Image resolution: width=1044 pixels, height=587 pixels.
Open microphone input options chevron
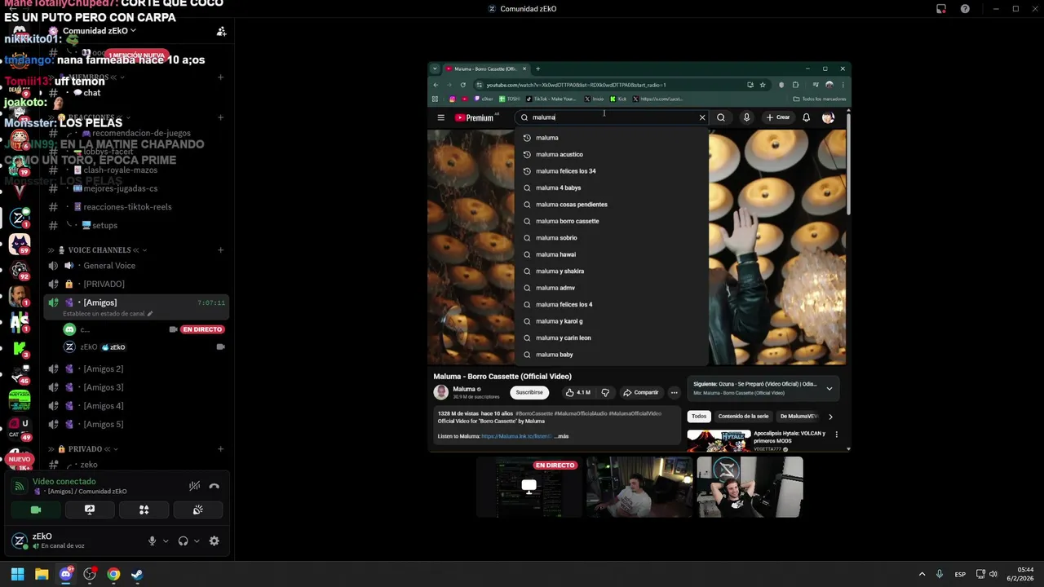tap(166, 541)
